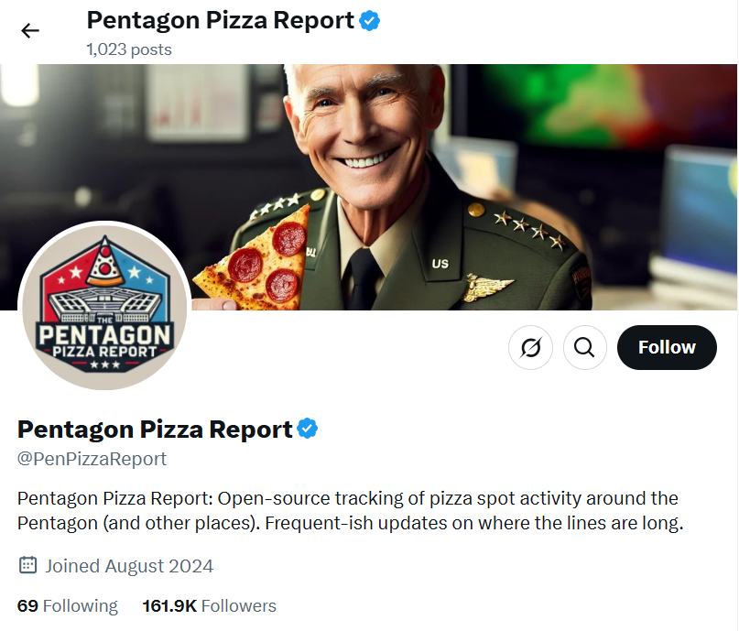Click the large profile display name
Viewport: 739px width, 631px height.
(155, 428)
